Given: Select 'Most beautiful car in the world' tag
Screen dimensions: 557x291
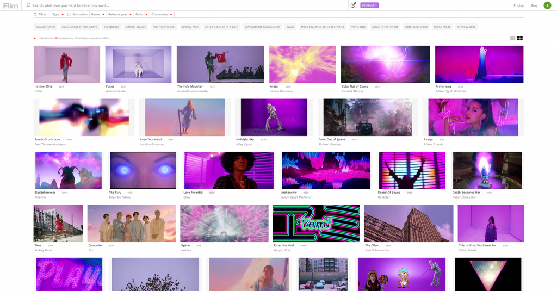Looking at the screenshot, I should pos(323,27).
